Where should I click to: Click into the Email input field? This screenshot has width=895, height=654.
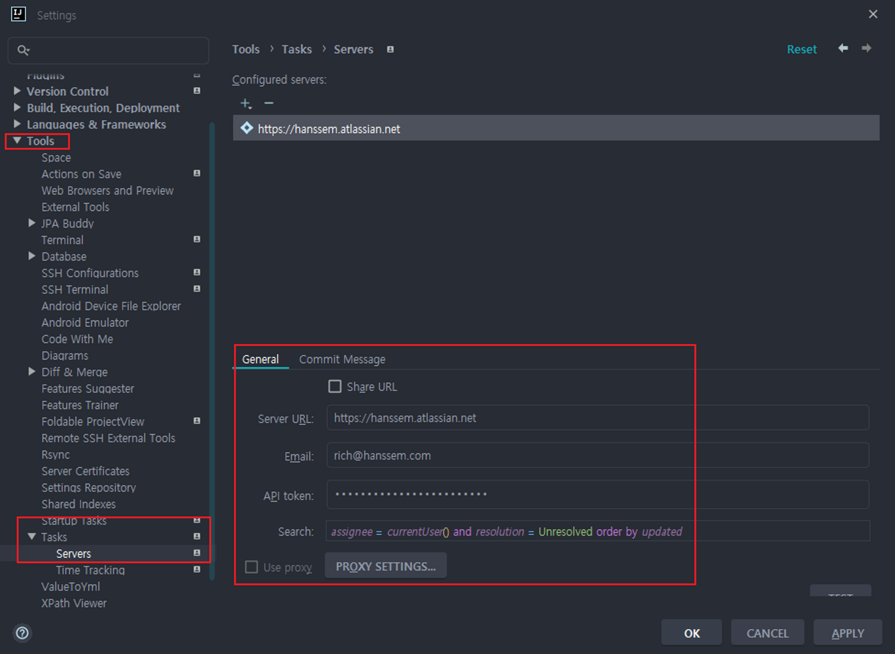597,455
